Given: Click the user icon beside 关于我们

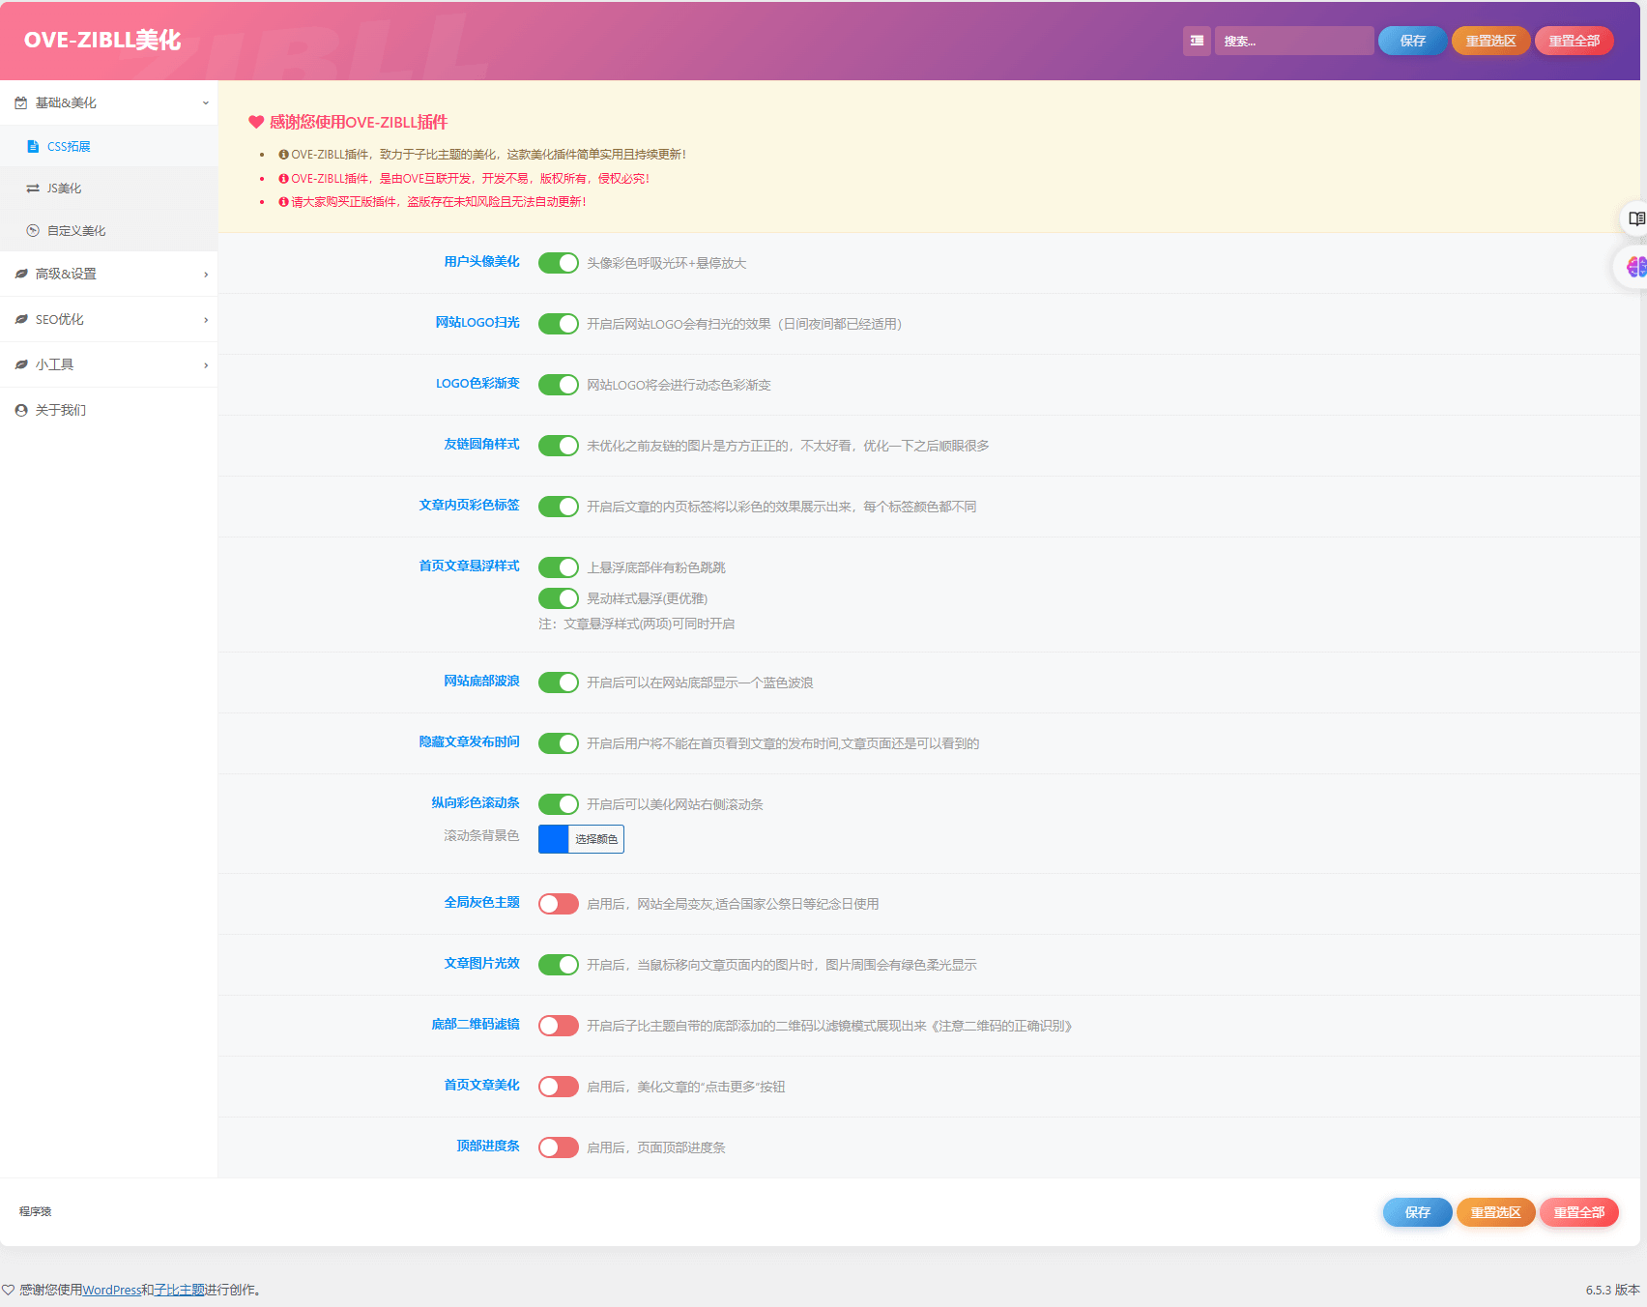Looking at the screenshot, I should 21,410.
